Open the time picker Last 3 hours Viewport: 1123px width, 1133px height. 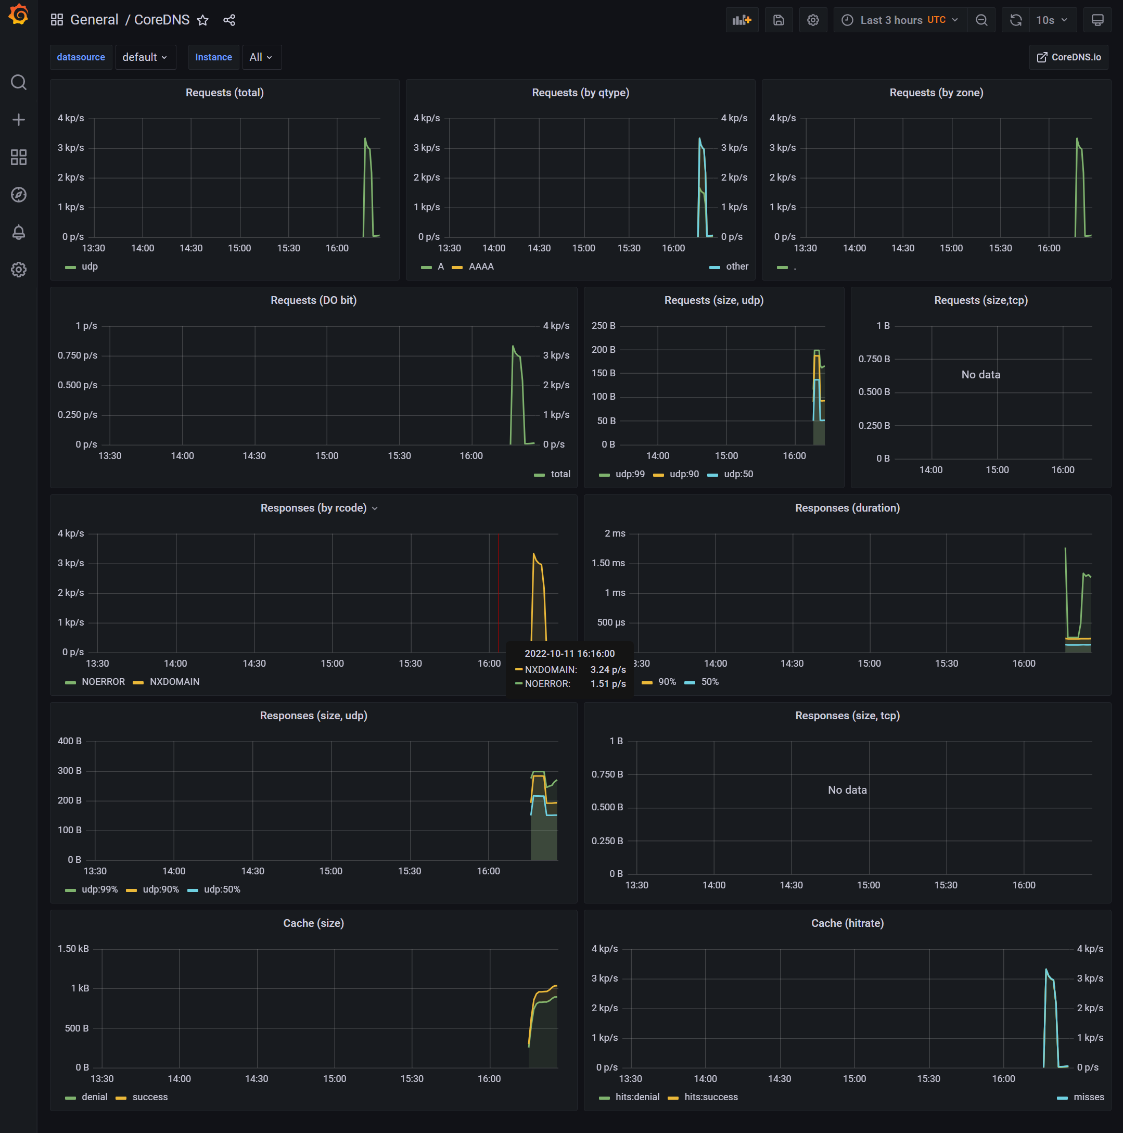pyautogui.click(x=900, y=20)
